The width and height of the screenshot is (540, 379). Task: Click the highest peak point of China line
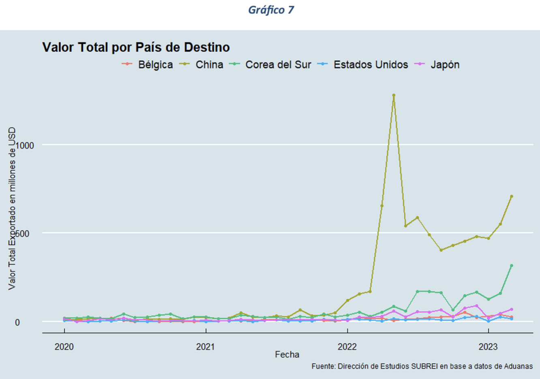click(393, 96)
